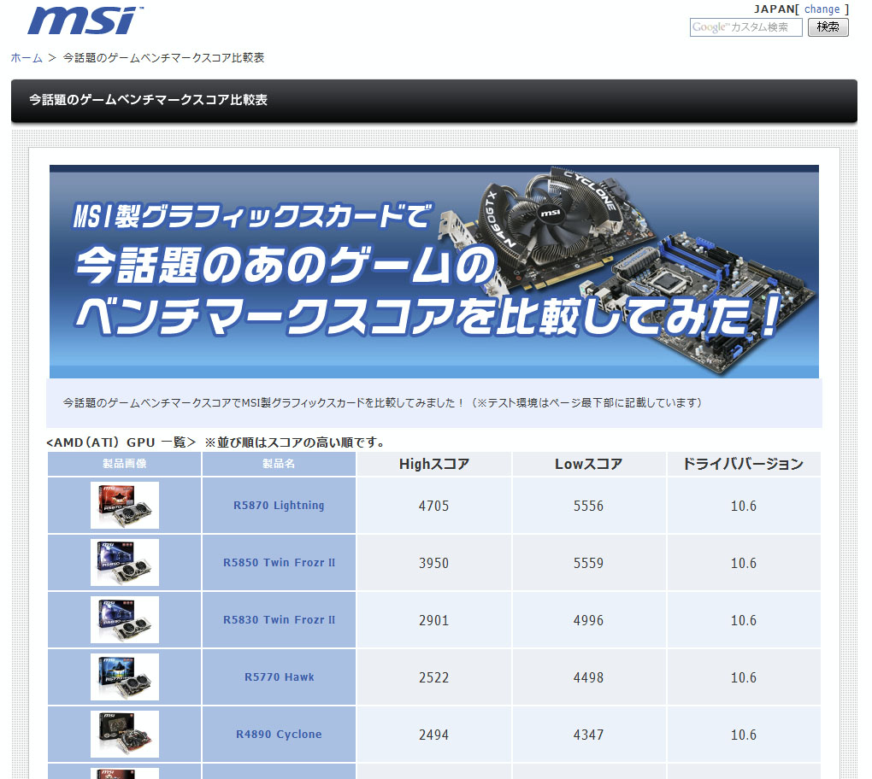Select High score value 4705
Viewport: 872px width, 779px height.
pyautogui.click(x=433, y=506)
